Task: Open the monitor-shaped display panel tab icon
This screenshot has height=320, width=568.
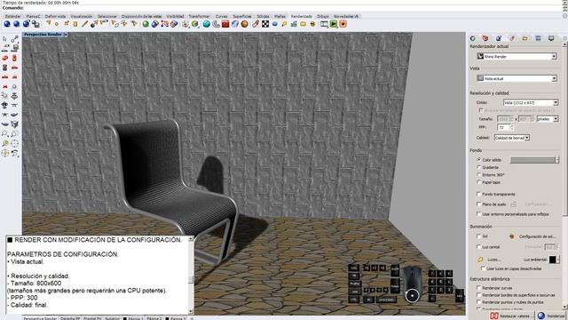Action: [551, 38]
